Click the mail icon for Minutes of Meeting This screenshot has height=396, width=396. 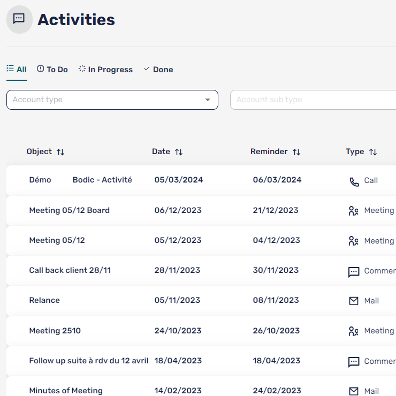(353, 391)
